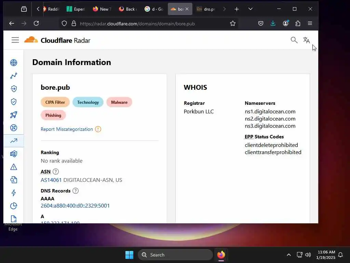This screenshot has width=350, height=263.
Task: Bookmark this page with the star icon
Action: coord(232,24)
